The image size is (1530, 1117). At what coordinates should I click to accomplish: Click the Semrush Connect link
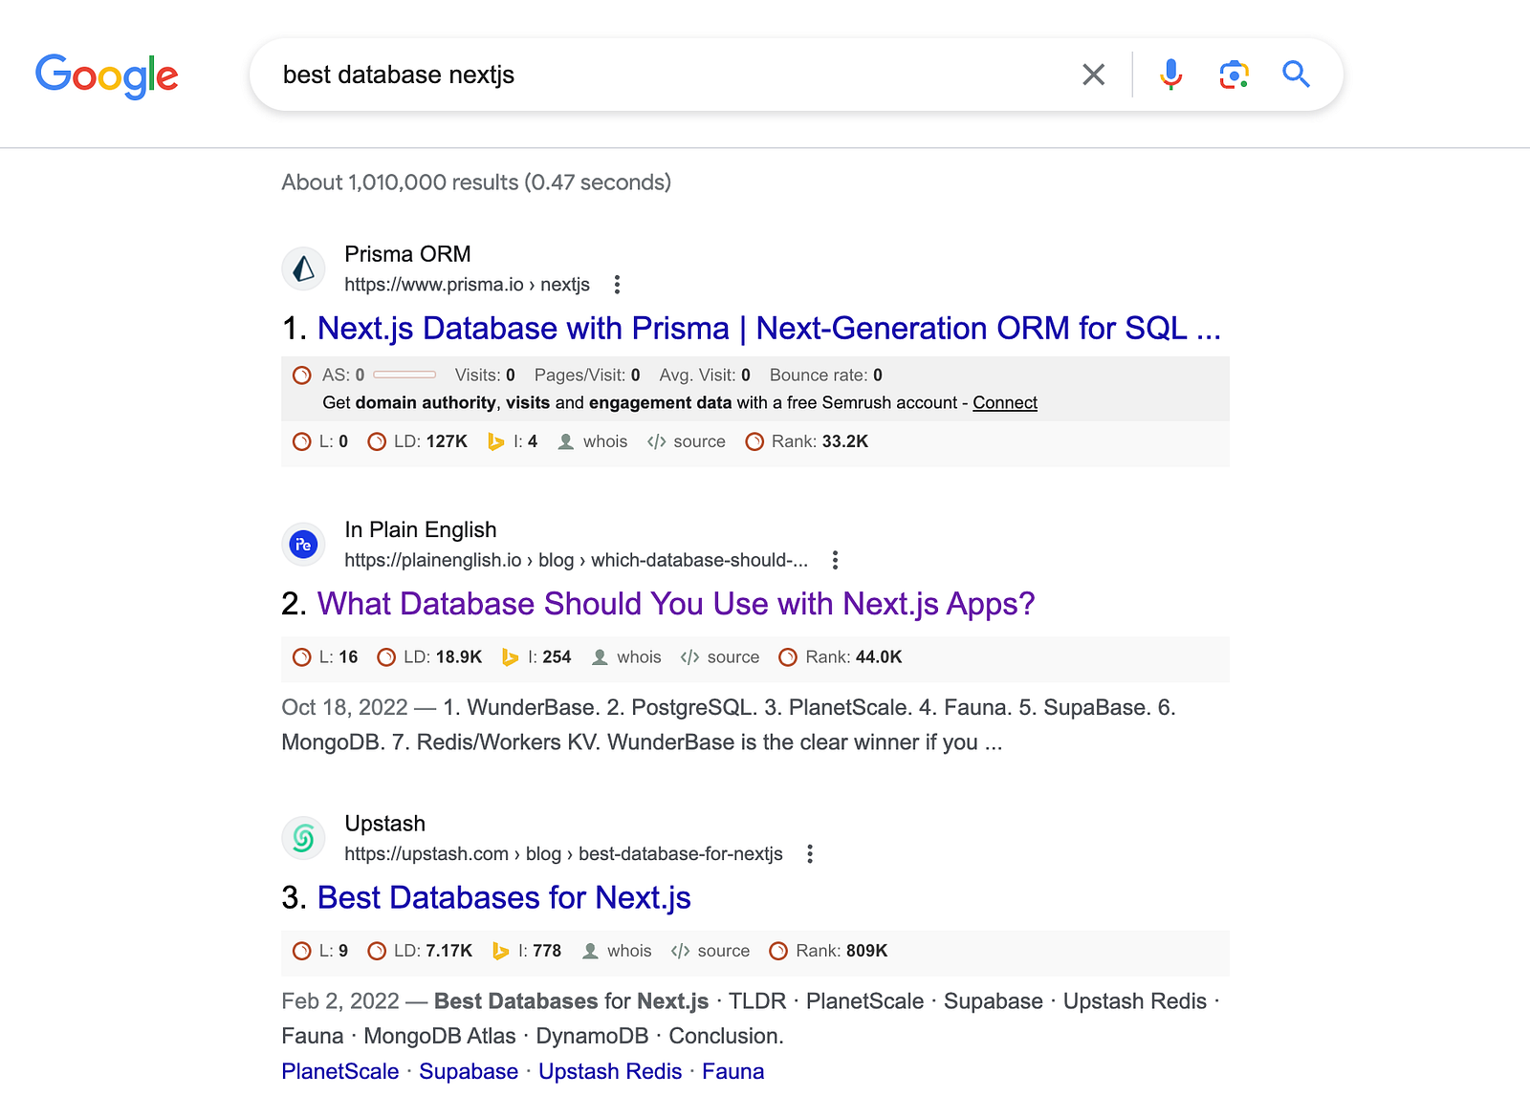(x=1005, y=403)
